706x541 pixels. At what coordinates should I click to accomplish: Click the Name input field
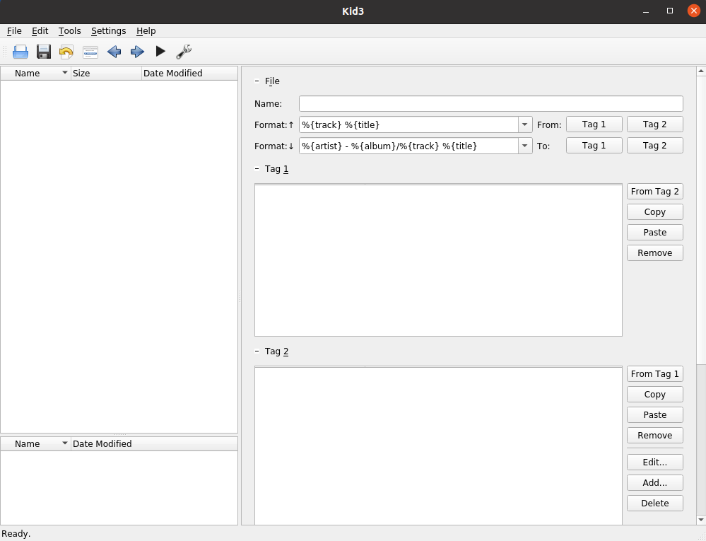point(490,103)
